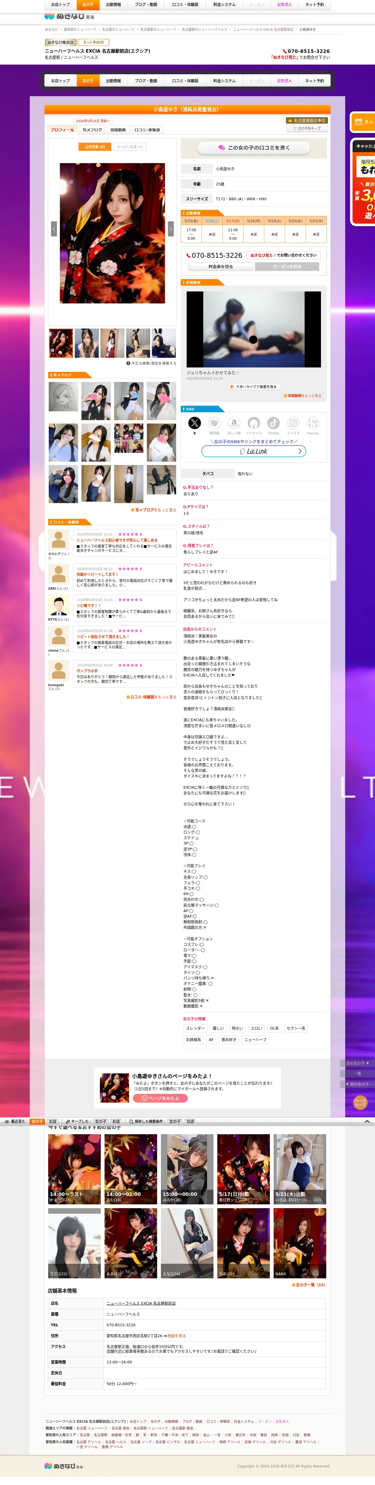Open 地図を見る link in shop info
Image resolution: width=375 pixels, height=1485 pixels.
(177, 1336)
